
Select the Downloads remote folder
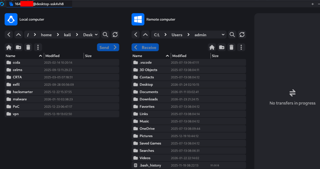[x=189, y=99]
